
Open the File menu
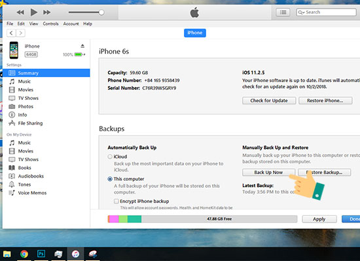10,23
